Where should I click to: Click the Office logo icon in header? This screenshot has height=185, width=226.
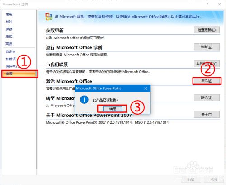(49, 17)
